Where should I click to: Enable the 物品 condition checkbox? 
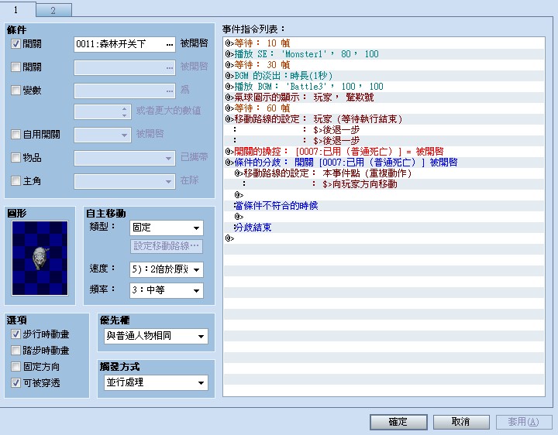[15, 157]
